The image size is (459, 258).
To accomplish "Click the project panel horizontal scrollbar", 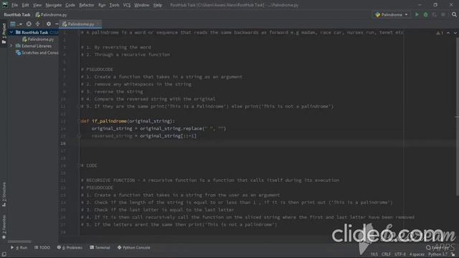I will [x=19, y=242].
